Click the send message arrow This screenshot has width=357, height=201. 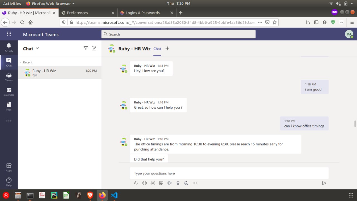pyautogui.click(x=324, y=183)
